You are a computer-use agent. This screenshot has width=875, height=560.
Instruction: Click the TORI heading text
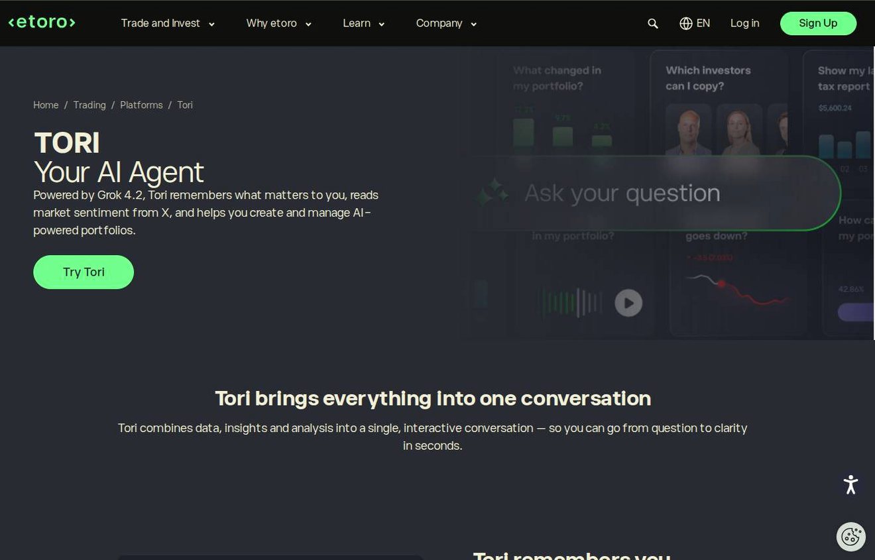click(x=67, y=142)
